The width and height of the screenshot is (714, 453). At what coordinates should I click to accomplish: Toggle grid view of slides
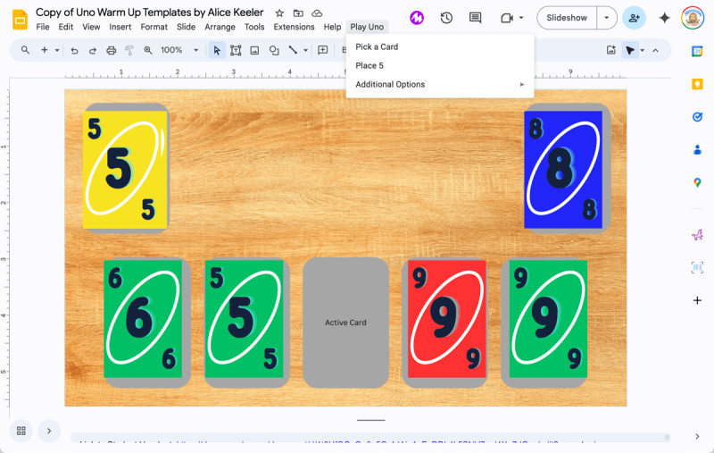(x=21, y=431)
